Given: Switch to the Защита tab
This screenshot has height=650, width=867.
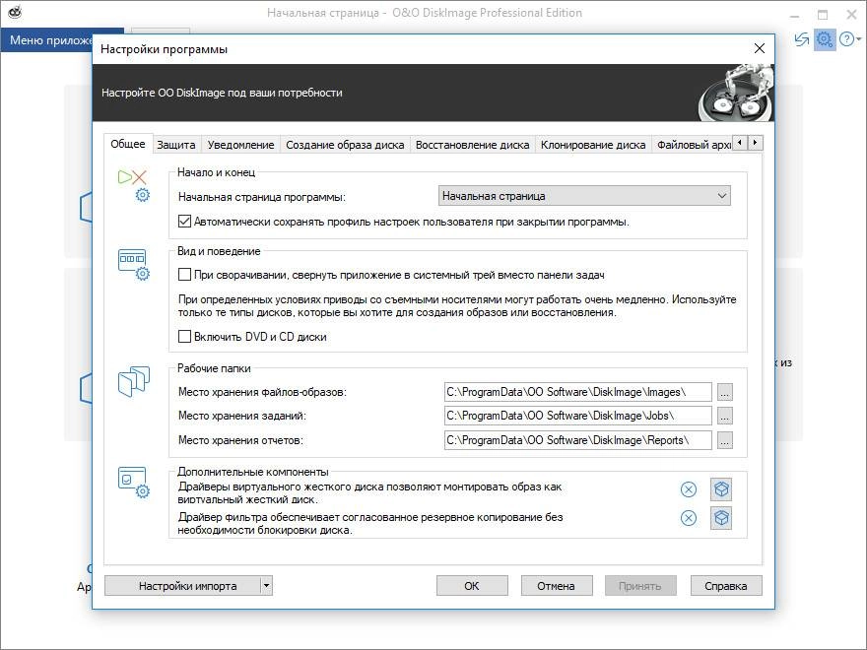Looking at the screenshot, I should pyautogui.click(x=175, y=145).
